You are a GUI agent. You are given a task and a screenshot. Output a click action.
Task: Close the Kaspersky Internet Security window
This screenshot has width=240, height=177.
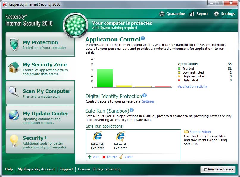point(231,3)
